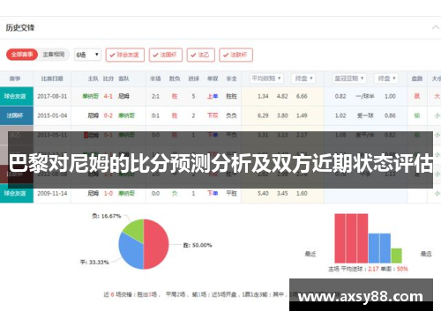Select the 1.49 odds value
This screenshot has width=441, height=319.
(302, 115)
